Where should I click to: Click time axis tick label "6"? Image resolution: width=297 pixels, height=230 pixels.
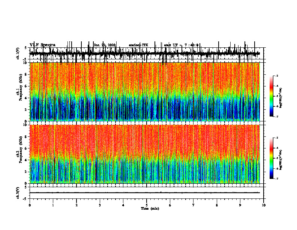click(170, 205)
